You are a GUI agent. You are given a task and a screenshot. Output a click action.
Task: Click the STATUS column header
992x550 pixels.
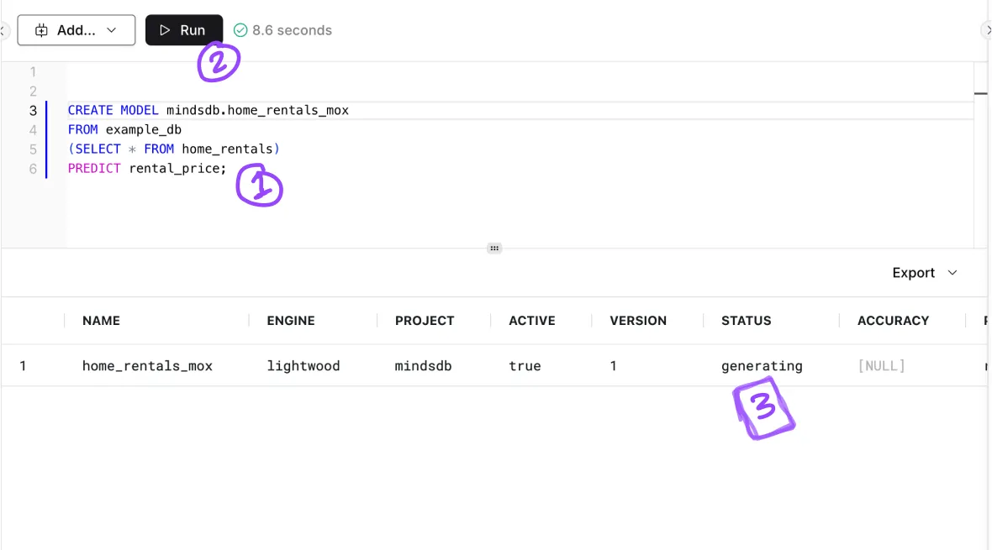pyautogui.click(x=746, y=321)
